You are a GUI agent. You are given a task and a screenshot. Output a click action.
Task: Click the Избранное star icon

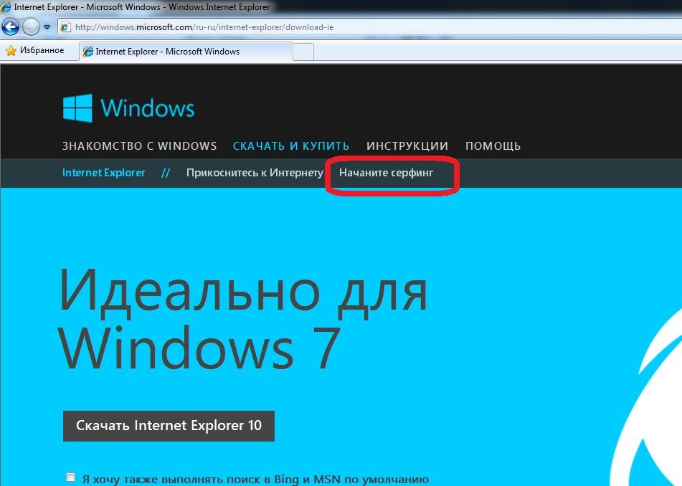pos(11,51)
